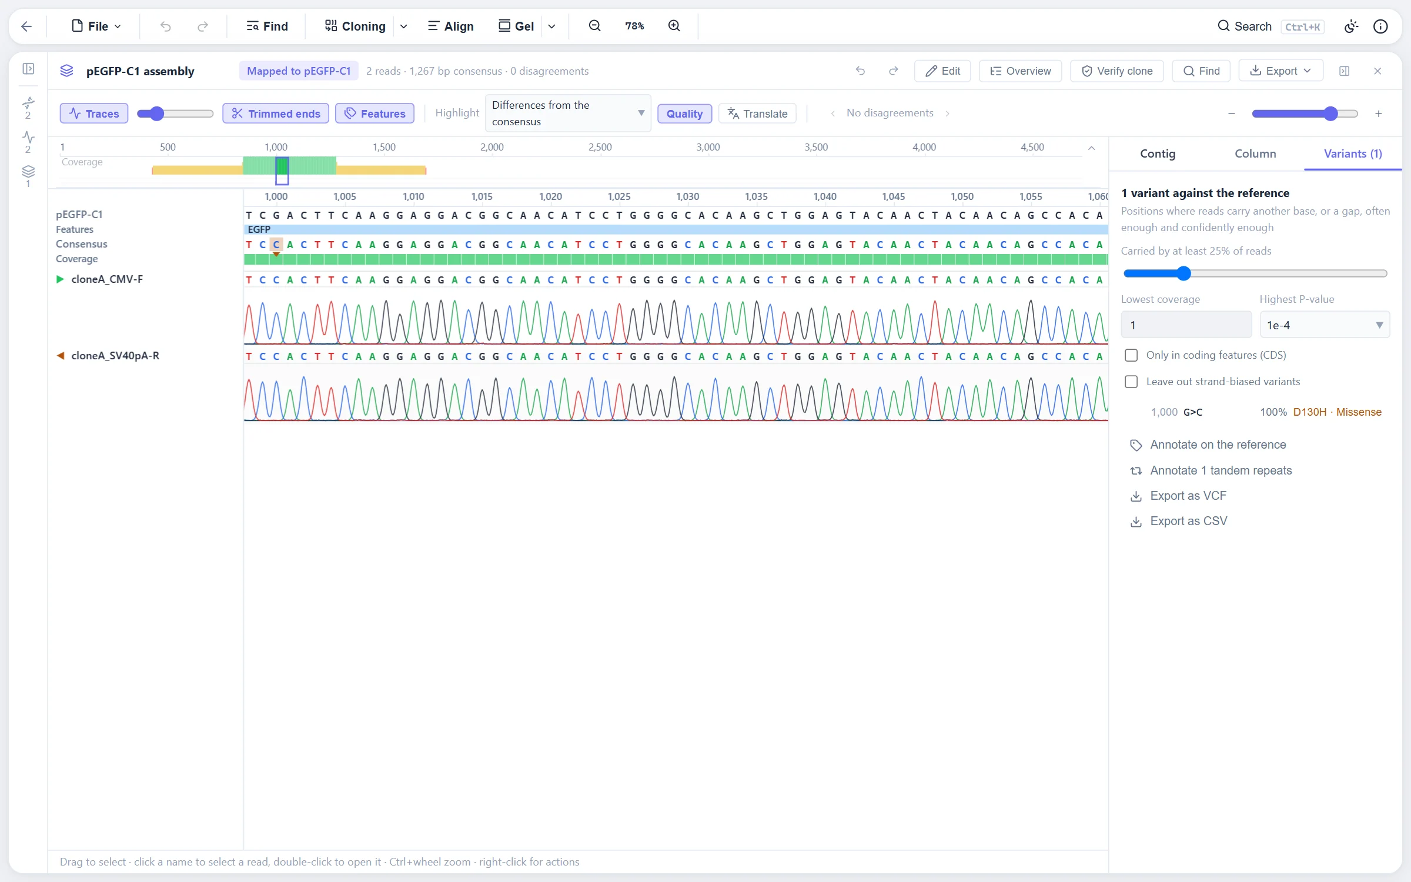Open the Overview button

(x=1021, y=71)
